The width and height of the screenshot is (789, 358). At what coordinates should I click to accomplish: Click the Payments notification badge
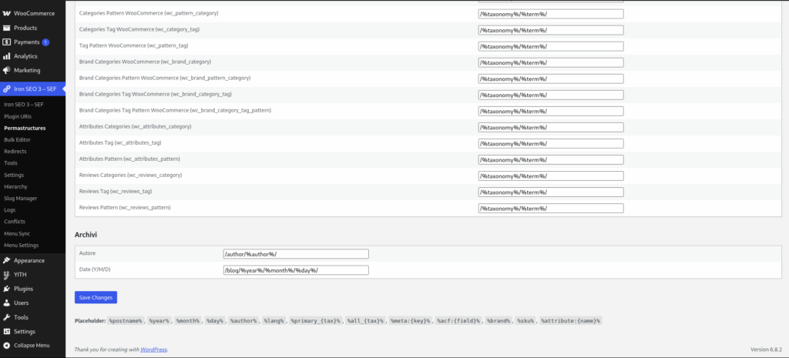pyautogui.click(x=45, y=42)
